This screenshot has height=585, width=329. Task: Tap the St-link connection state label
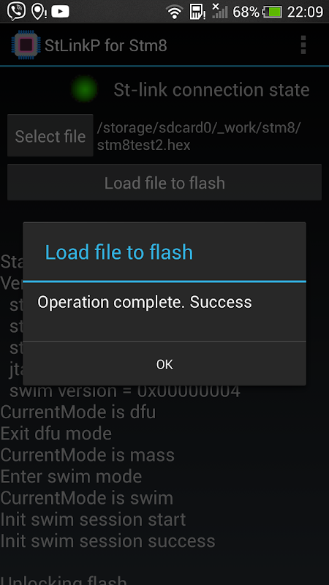211,90
